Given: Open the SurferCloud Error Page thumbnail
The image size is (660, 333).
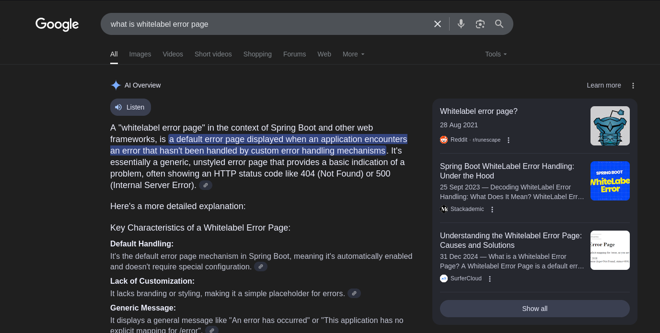Looking at the screenshot, I should point(610,250).
